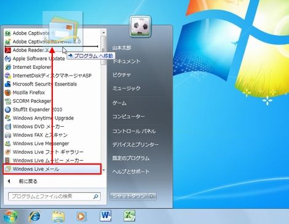Click the soccer ball user account picture
The height and width of the screenshot is (224, 289).
(x=140, y=26)
